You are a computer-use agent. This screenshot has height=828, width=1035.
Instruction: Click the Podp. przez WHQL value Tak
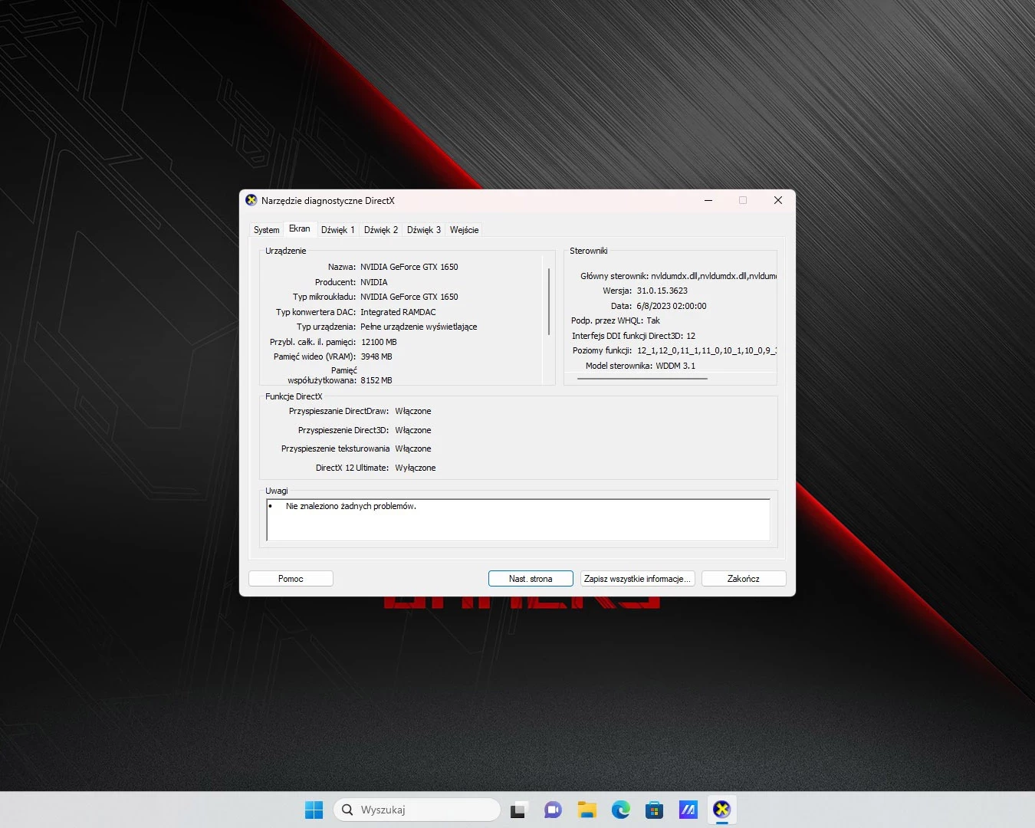click(x=653, y=320)
